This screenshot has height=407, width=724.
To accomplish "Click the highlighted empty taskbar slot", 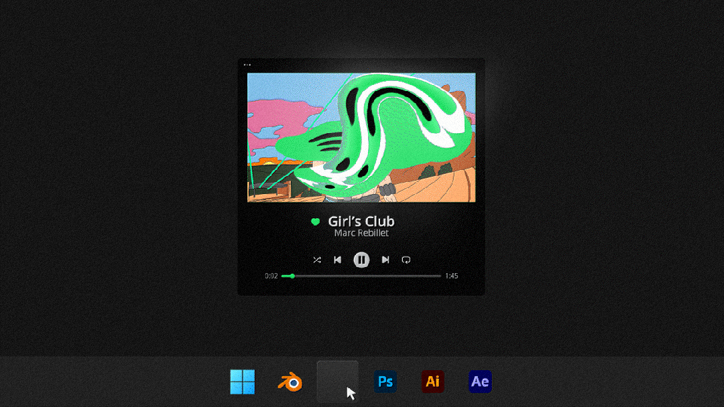I will pos(337,382).
